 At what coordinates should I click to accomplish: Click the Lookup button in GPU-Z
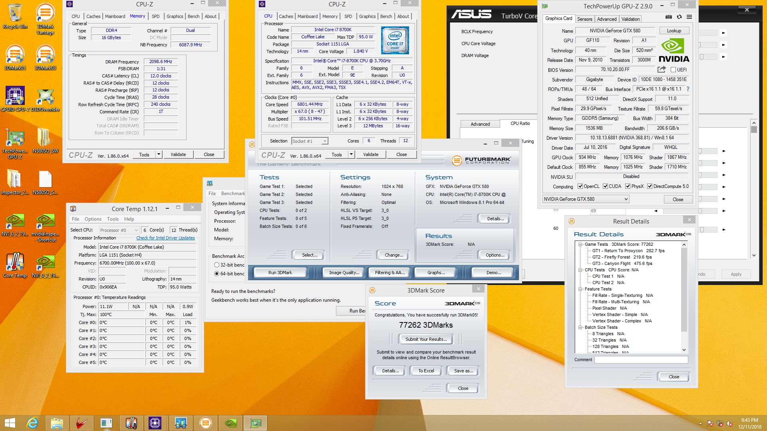[x=674, y=31]
